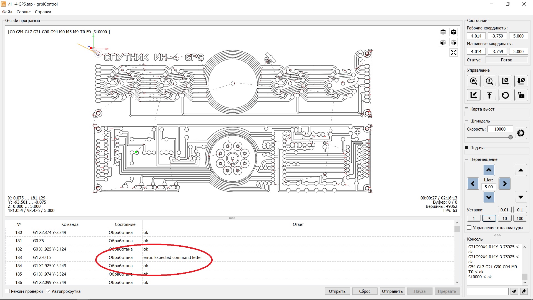Send console command with paper plane icon
The height and width of the screenshot is (300, 533).
(x=514, y=291)
